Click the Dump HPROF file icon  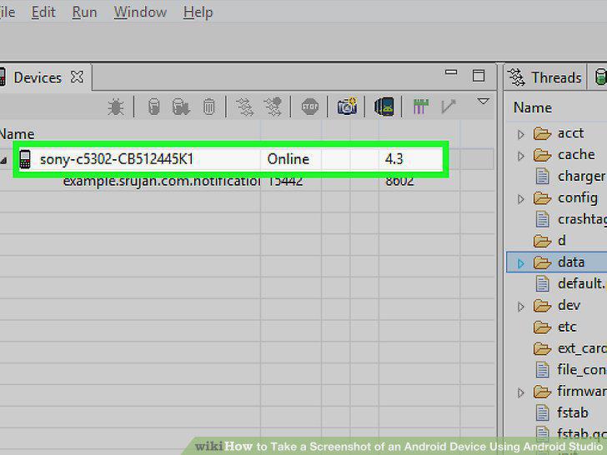click(181, 107)
